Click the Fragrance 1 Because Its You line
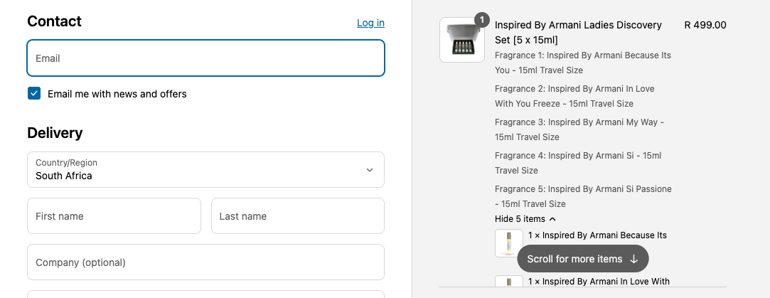The width and height of the screenshot is (770, 298). coord(582,63)
